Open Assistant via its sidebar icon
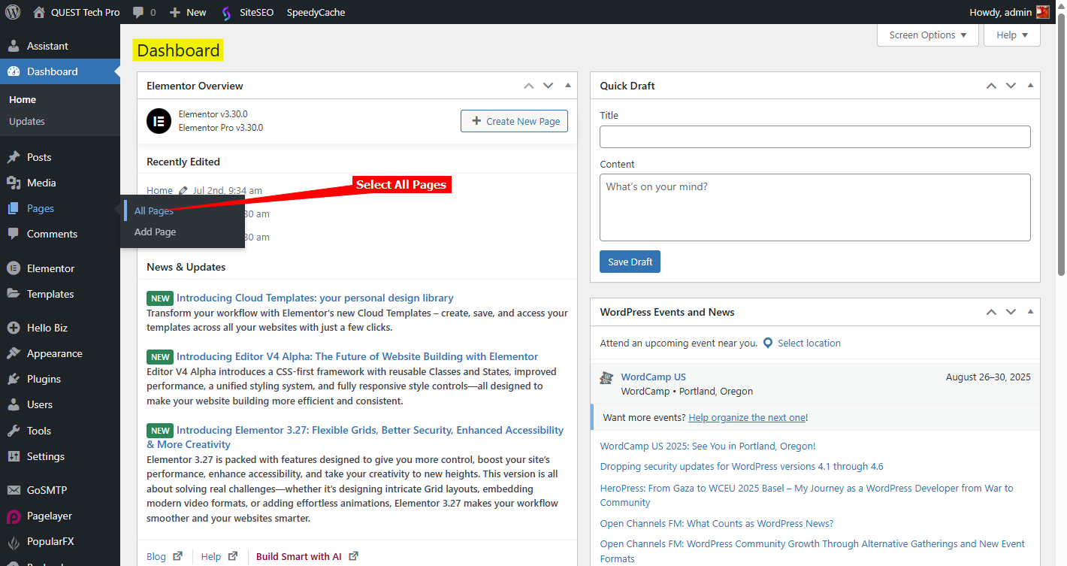The image size is (1067, 566). click(x=13, y=46)
